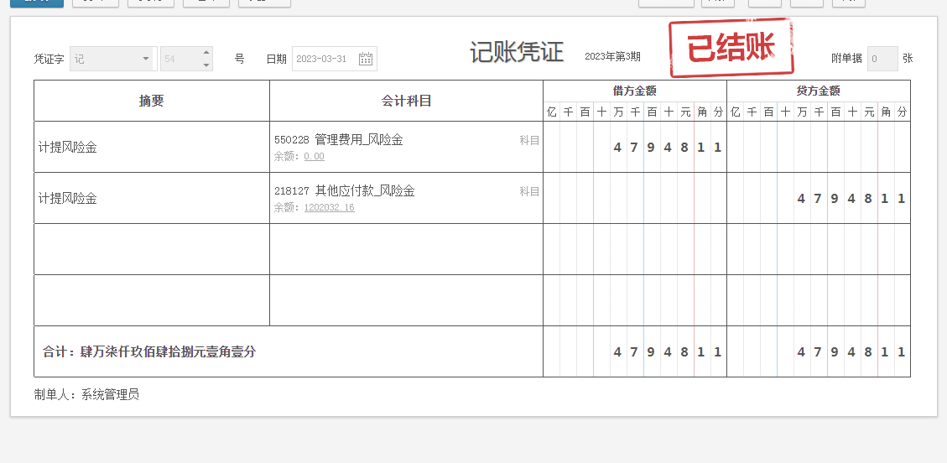Open the 1202032.16 balance link
Screen dimensions: 947x463
tap(329, 208)
